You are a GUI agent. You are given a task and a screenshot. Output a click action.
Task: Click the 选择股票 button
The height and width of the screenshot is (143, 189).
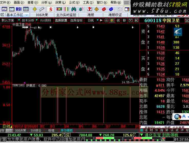61,20
